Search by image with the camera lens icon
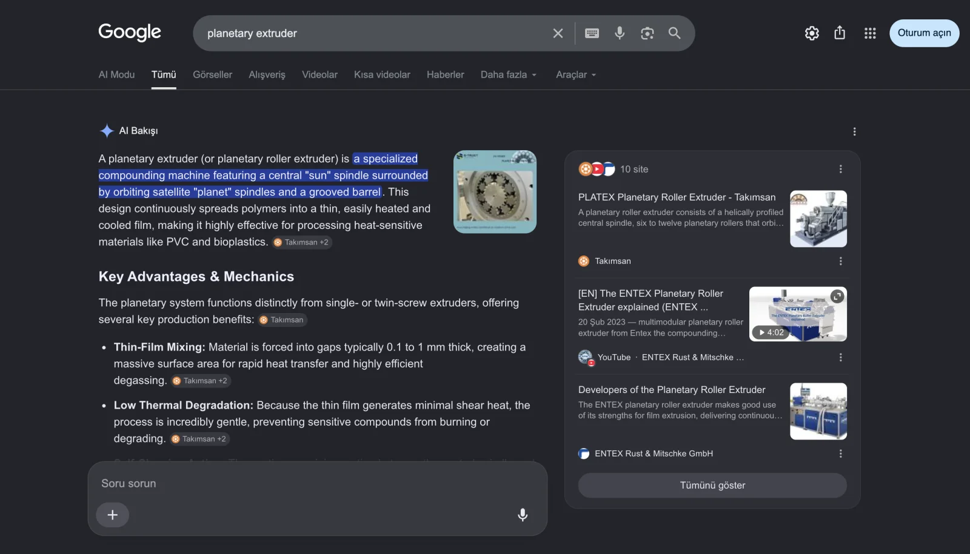The width and height of the screenshot is (970, 554). pos(647,33)
